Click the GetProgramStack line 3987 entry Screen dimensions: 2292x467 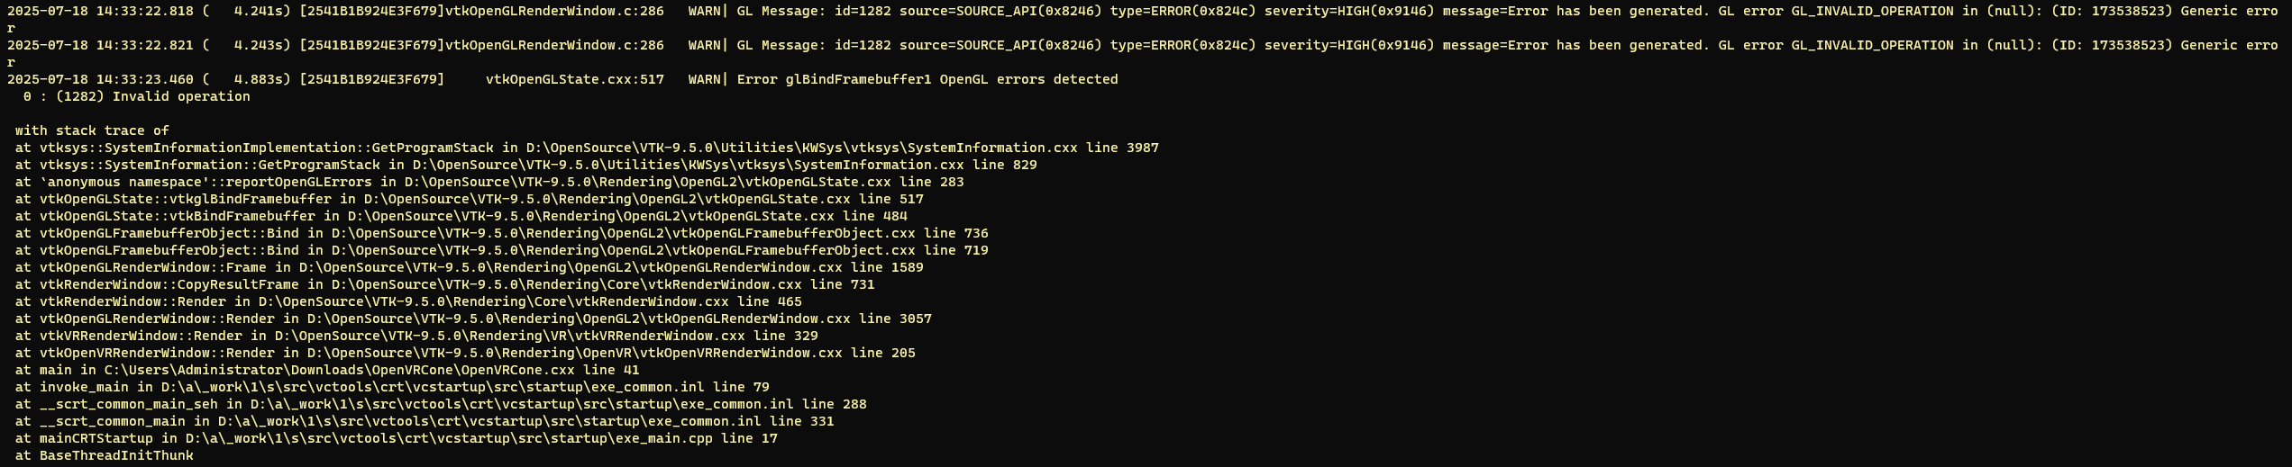click(587, 148)
